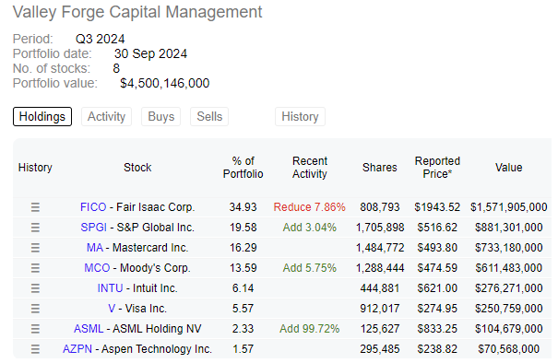Open the FICO ticker link
This screenshot has width=558, height=363.
click(93, 207)
